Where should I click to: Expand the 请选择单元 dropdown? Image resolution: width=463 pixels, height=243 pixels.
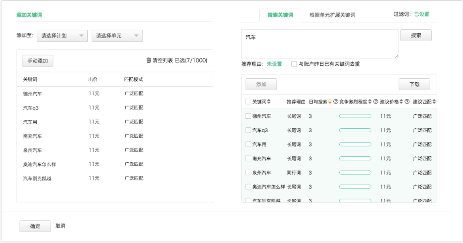pyautogui.click(x=117, y=36)
